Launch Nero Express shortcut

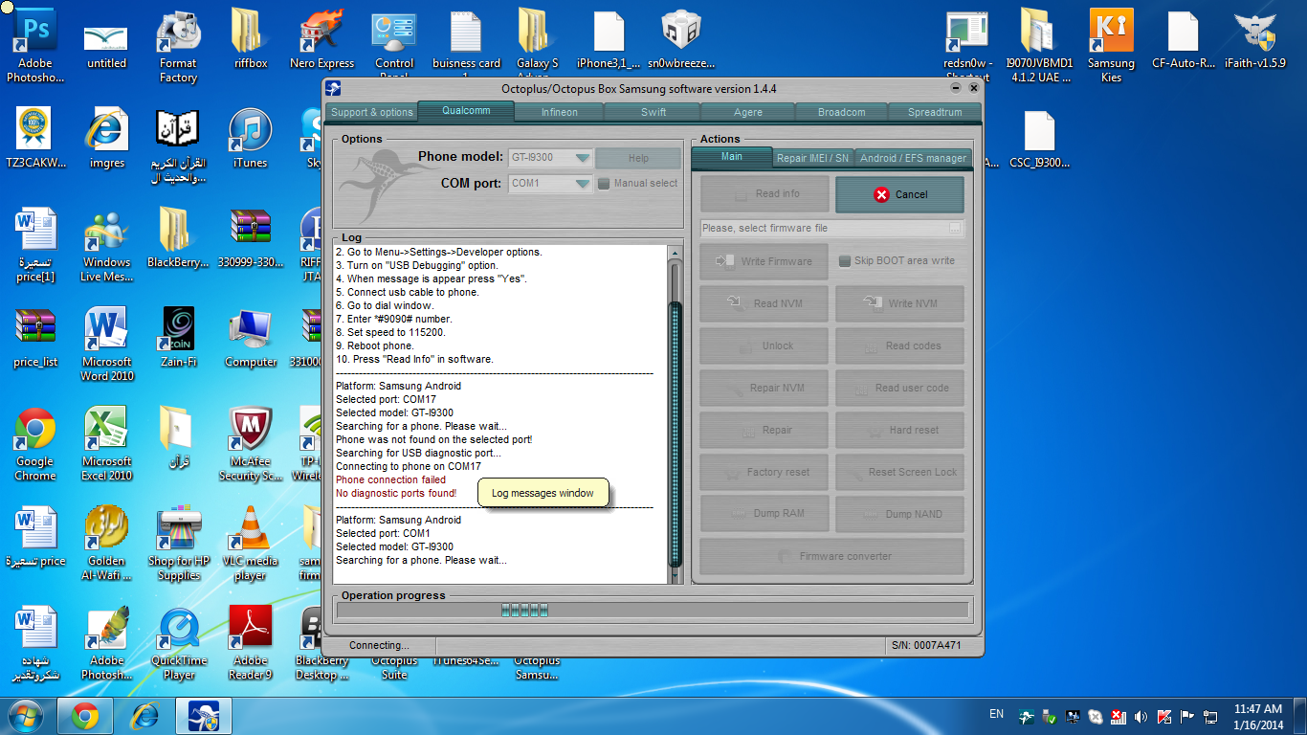(322, 40)
